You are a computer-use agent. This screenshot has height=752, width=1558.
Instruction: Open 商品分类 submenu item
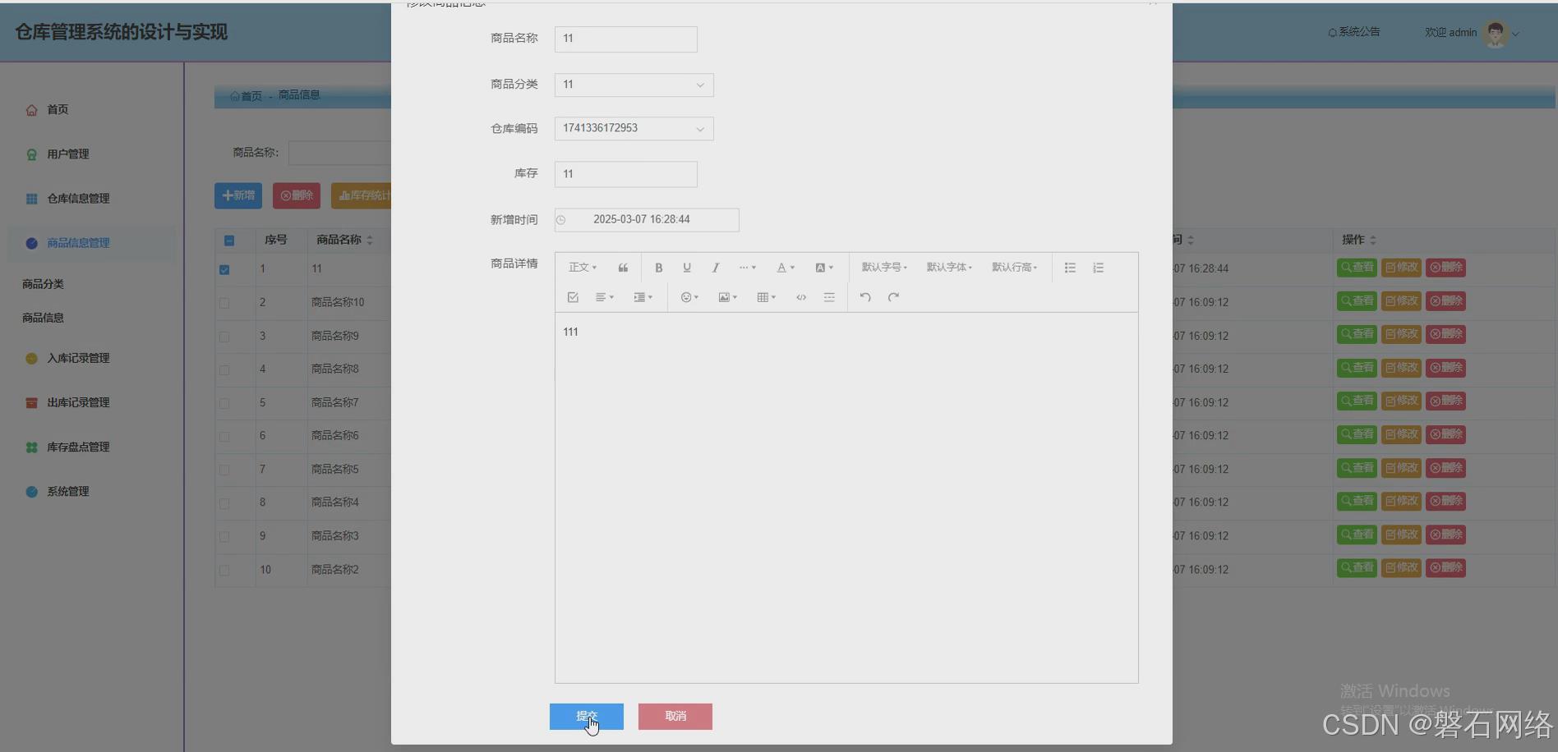click(43, 284)
